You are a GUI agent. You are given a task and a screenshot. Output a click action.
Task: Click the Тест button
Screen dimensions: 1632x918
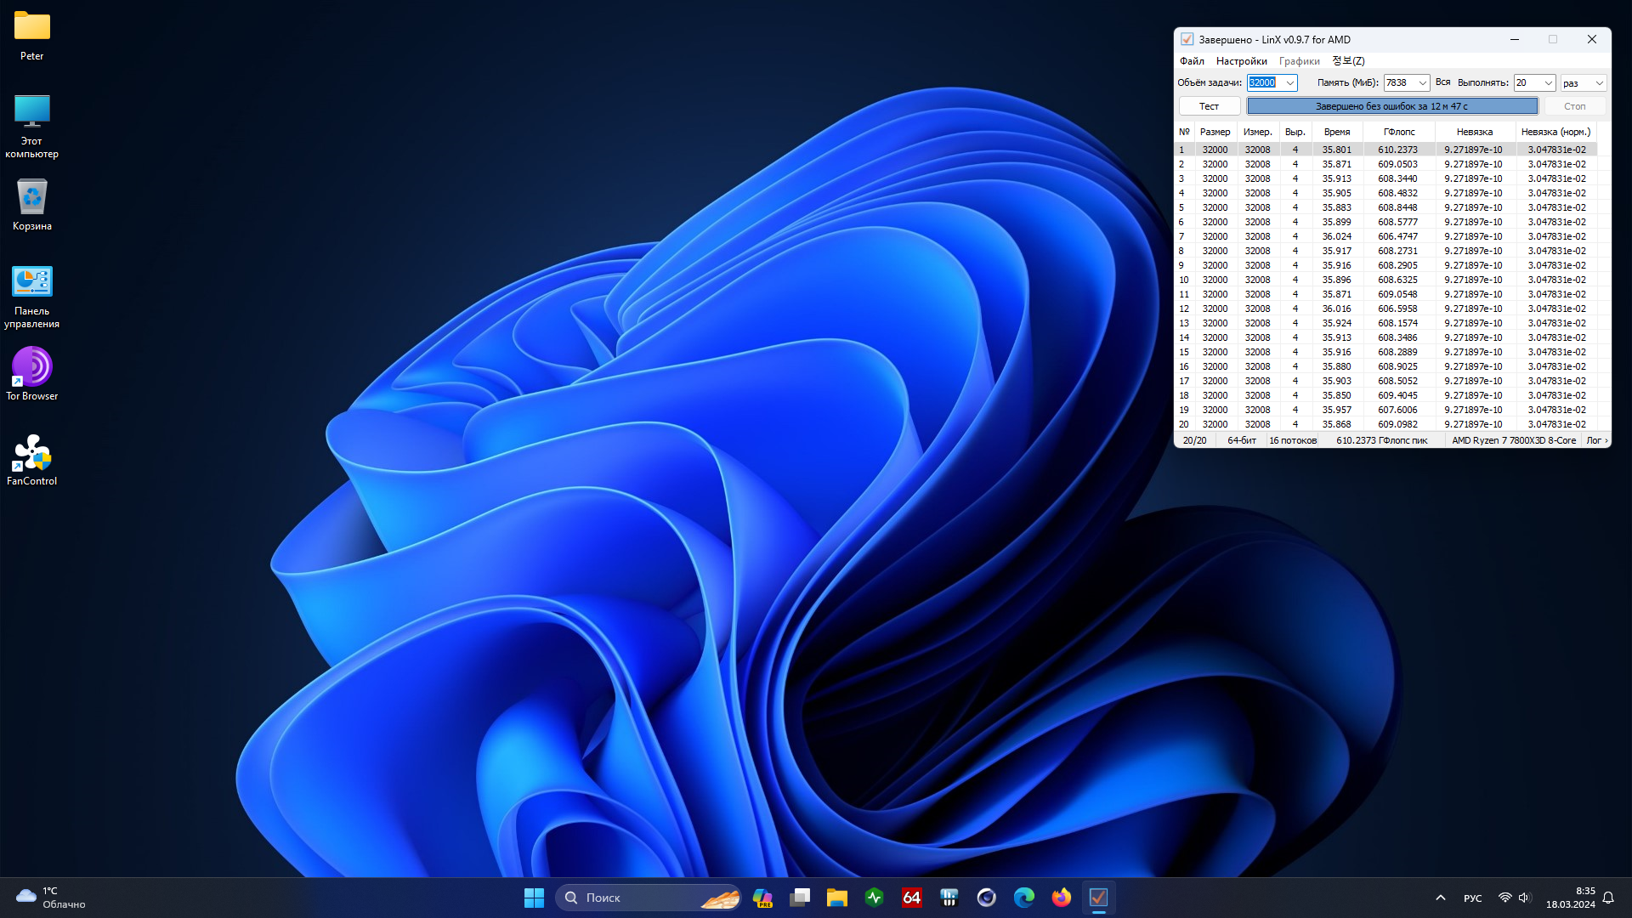[x=1209, y=106]
